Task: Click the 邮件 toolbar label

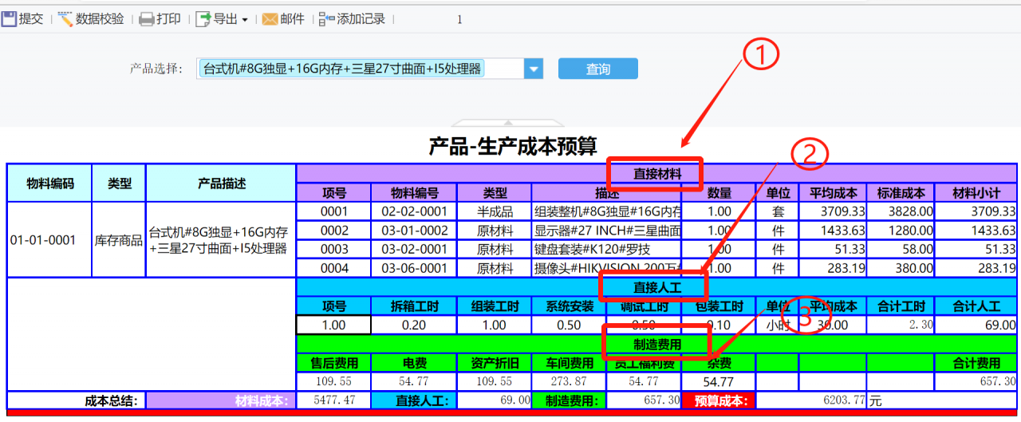Action: click(292, 19)
